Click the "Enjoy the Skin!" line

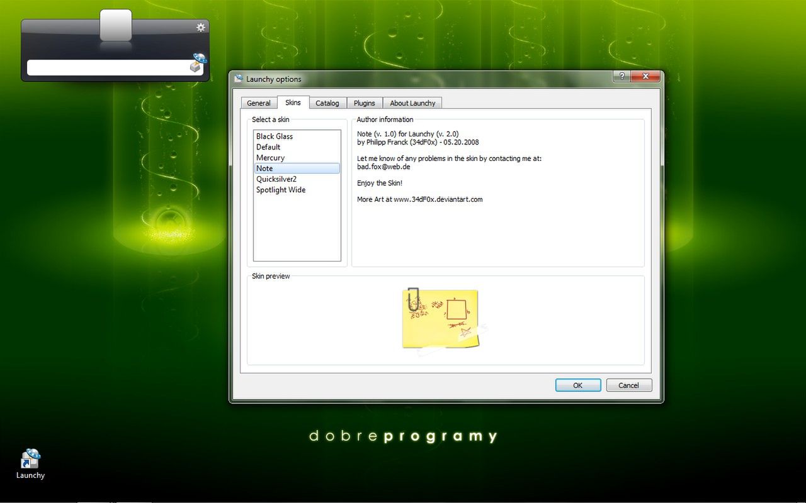[380, 183]
